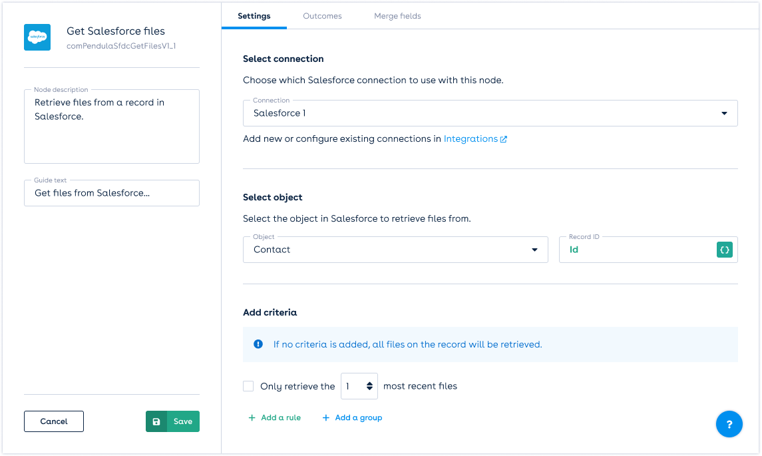Click the recent files number stepper arrows

(x=369, y=386)
